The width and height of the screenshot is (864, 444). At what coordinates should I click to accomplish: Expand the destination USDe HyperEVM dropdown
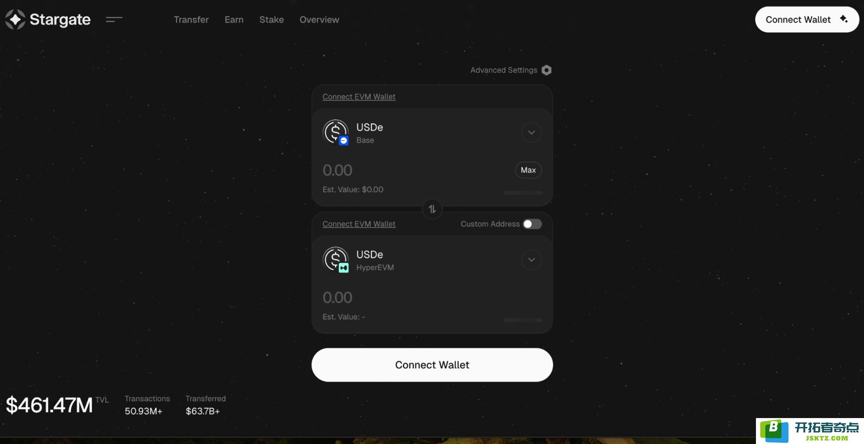click(532, 260)
